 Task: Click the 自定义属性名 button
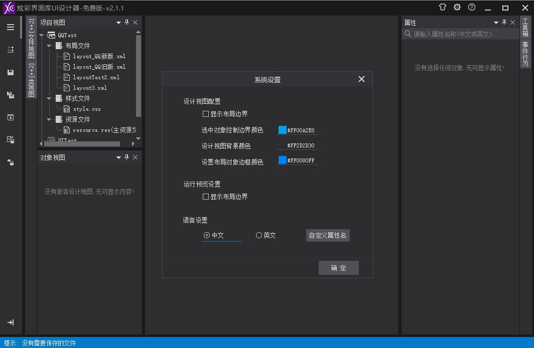(328, 235)
